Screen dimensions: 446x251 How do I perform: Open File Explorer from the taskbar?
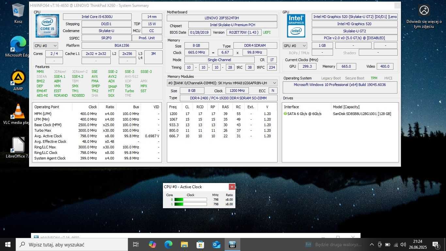(x=184, y=244)
